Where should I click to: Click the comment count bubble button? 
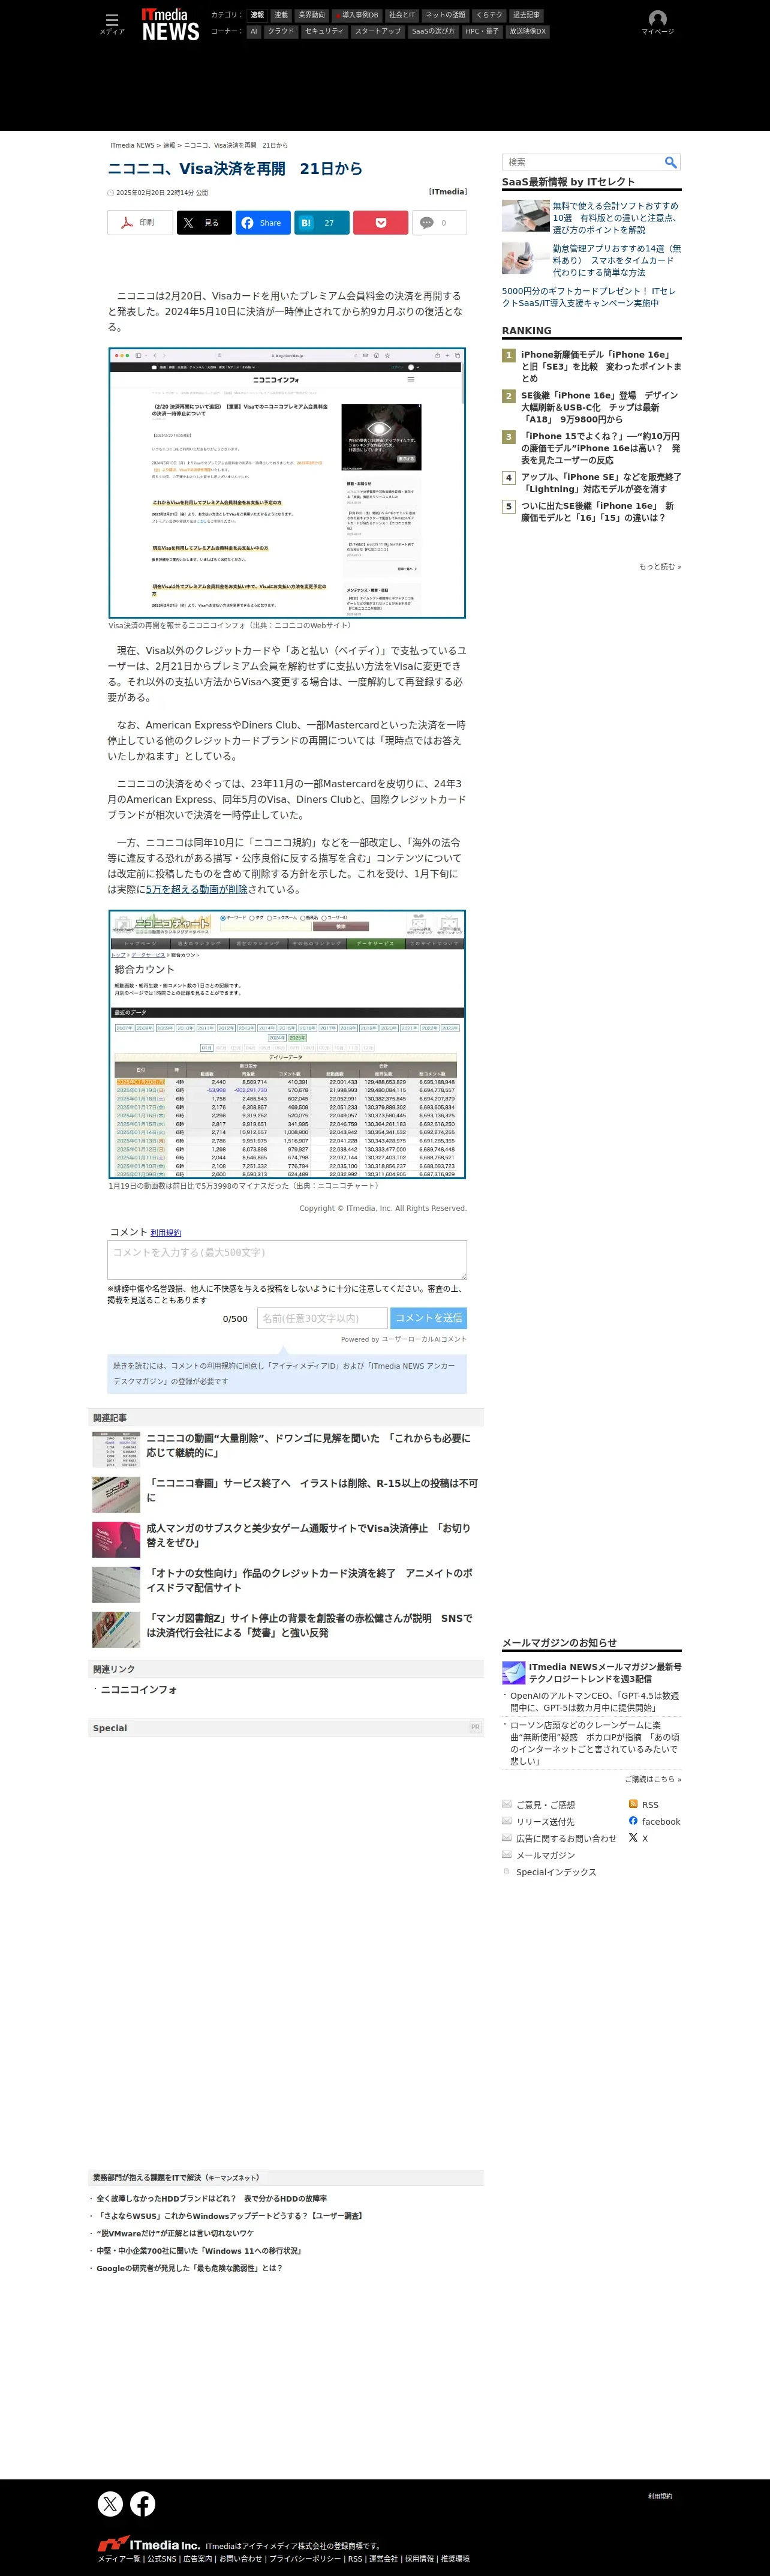439,223
